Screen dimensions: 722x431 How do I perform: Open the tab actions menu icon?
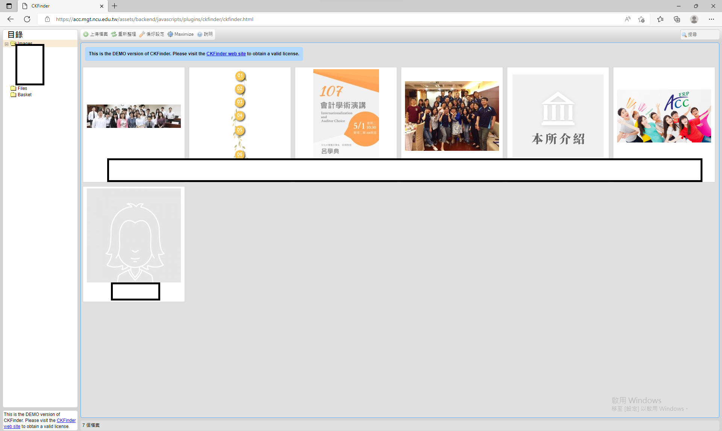[9, 6]
